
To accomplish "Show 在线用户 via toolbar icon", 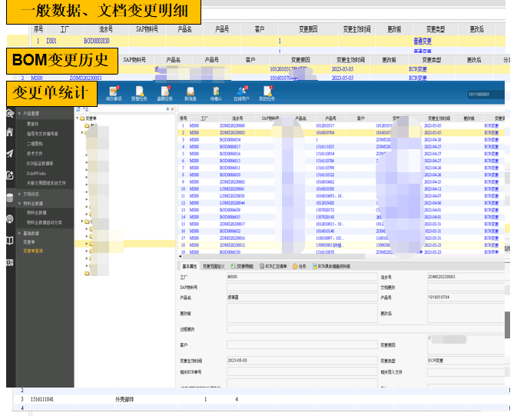I will pyautogui.click(x=241, y=93).
